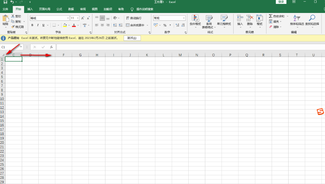325x184 pixels.
Task: Click the Percent Style (%) icon
Action: point(165,25)
